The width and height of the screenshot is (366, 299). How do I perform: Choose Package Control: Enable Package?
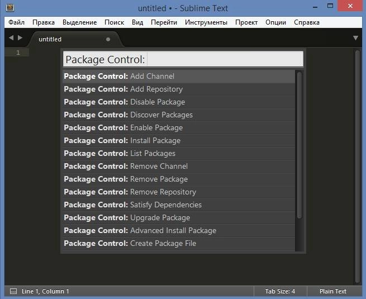[179, 127]
